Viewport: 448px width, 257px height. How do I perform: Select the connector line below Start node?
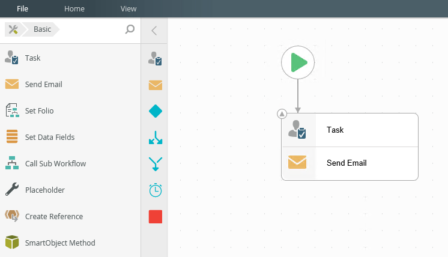(x=298, y=95)
